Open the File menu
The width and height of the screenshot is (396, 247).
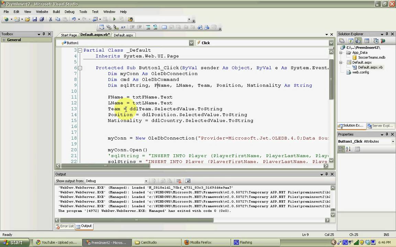coord(6,12)
